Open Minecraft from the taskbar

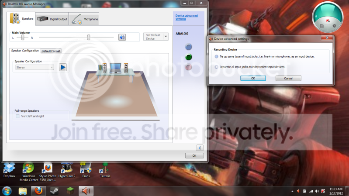pos(70,191)
